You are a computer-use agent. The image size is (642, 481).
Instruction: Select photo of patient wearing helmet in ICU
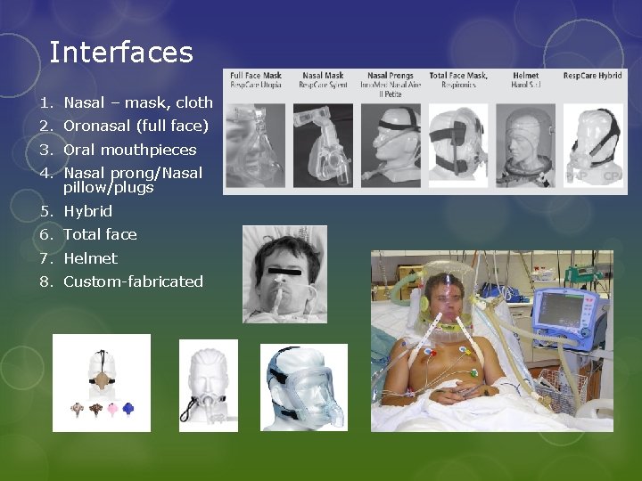[x=492, y=341]
